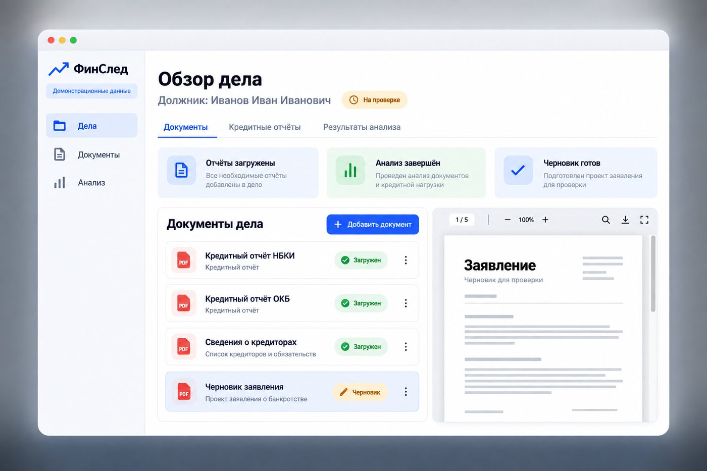
Task: Click the page number field 1 / 5
Action: [x=462, y=220]
